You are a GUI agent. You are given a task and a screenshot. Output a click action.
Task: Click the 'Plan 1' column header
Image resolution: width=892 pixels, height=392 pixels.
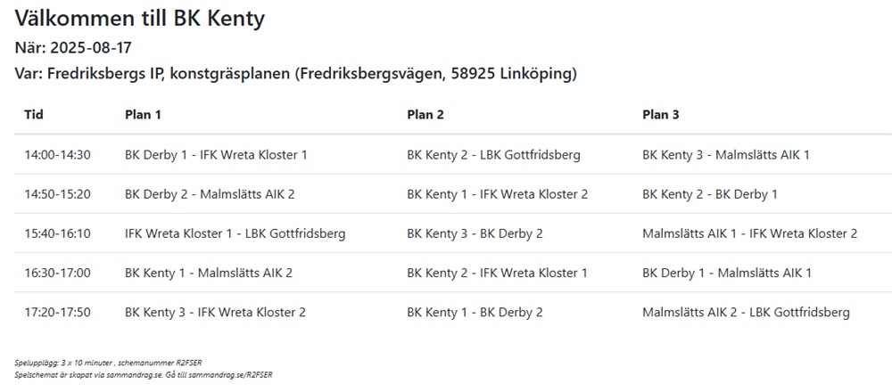click(143, 115)
